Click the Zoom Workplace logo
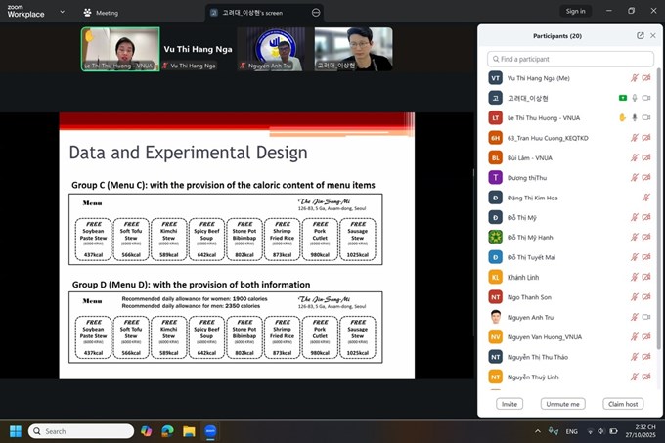Viewport: 665px width, 443px height. (23, 12)
